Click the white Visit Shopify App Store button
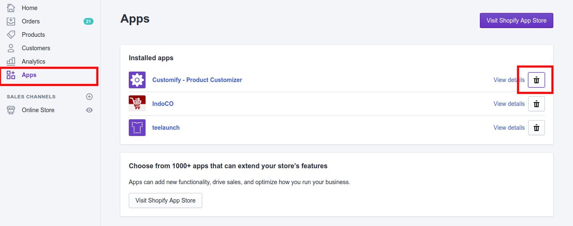Image resolution: width=573 pixels, height=226 pixels. (165, 200)
